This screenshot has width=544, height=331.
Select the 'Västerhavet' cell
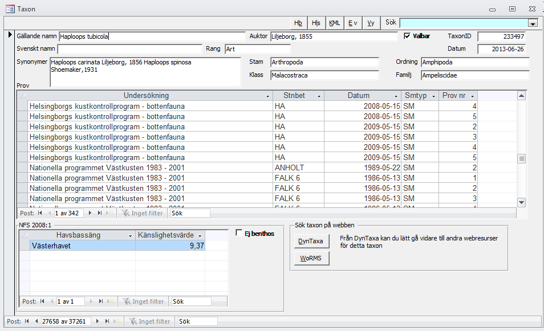pos(83,246)
